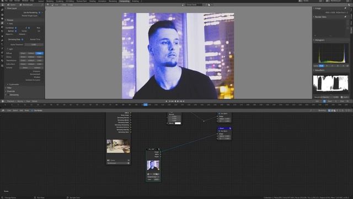
Task: Toggle the Denoising Data checkbox
Action: (x=22, y=39)
